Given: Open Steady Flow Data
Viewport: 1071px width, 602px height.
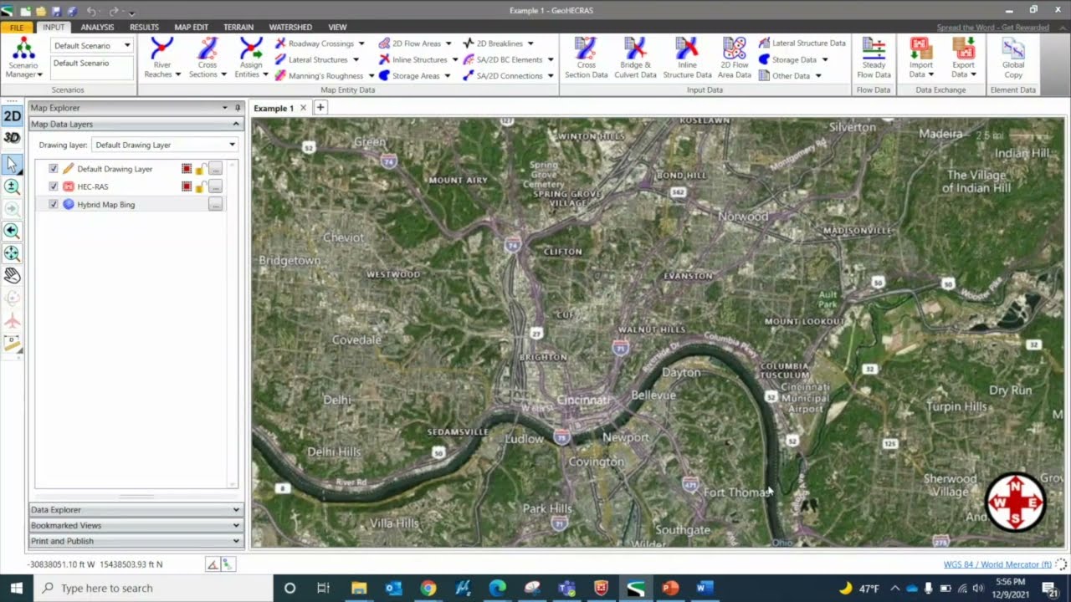Looking at the screenshot, I should pos(874,57).
